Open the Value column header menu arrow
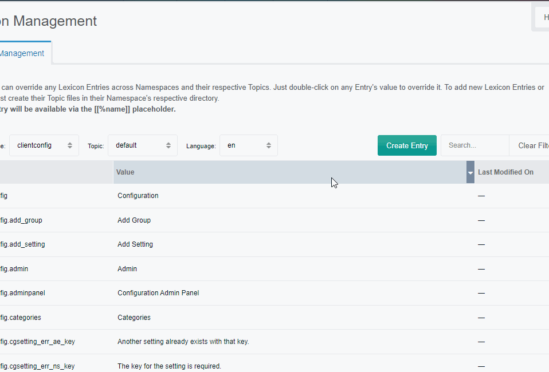This screenshot has width=549, height=372. click(x=470, y=172)
